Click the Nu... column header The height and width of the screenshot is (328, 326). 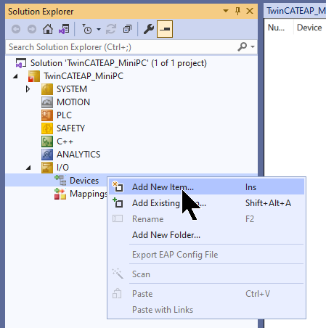(x=276, y=28)
